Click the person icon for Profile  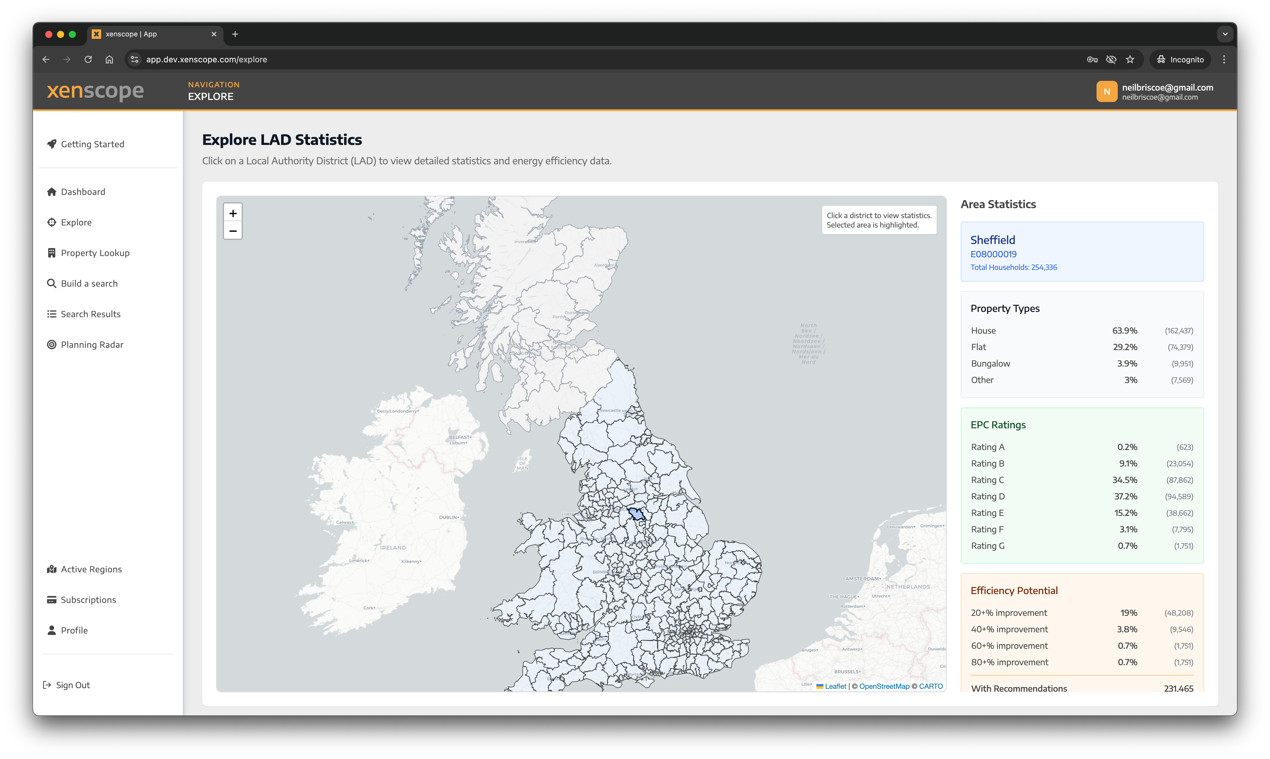click(52, 630)
